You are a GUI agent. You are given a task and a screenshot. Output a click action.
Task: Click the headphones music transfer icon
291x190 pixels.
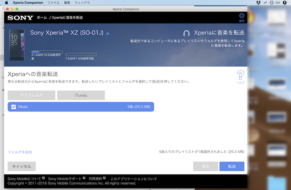pyautogui.click(x=187, y=33)
